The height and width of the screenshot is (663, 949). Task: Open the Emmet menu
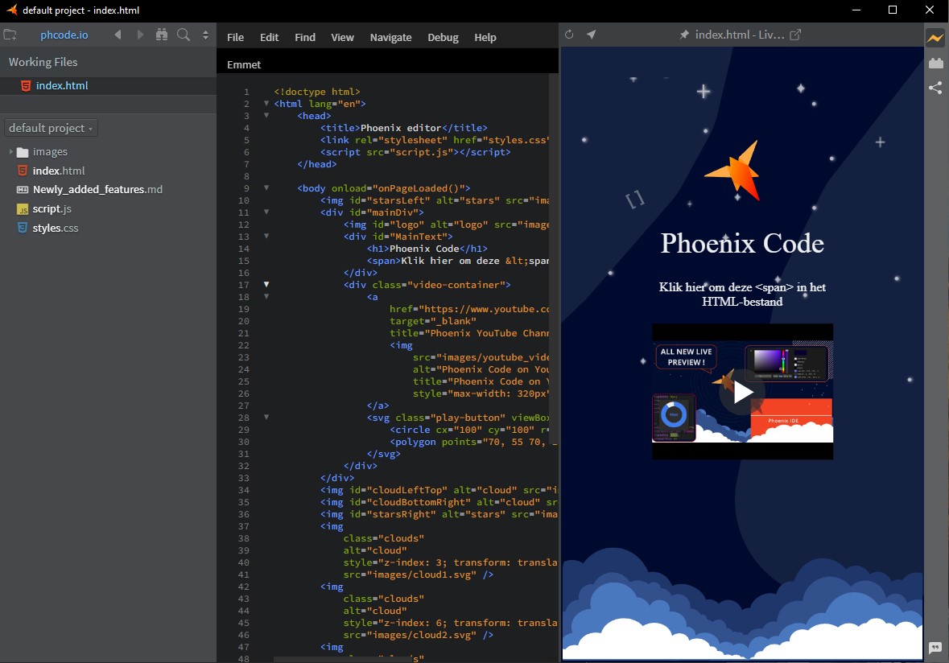[244, 64]
